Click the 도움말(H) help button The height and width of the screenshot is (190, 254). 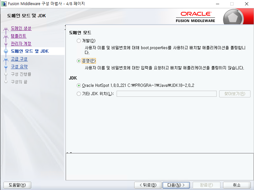[x=17, y=185]
